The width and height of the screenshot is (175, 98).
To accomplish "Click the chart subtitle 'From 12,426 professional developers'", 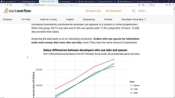I will point(91,54).
